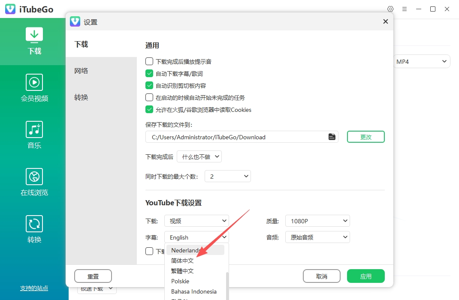Viewport: 459px width, 300px height.
Task: Open the 转换 convert sidebar icon
Action: pos(34,224)
